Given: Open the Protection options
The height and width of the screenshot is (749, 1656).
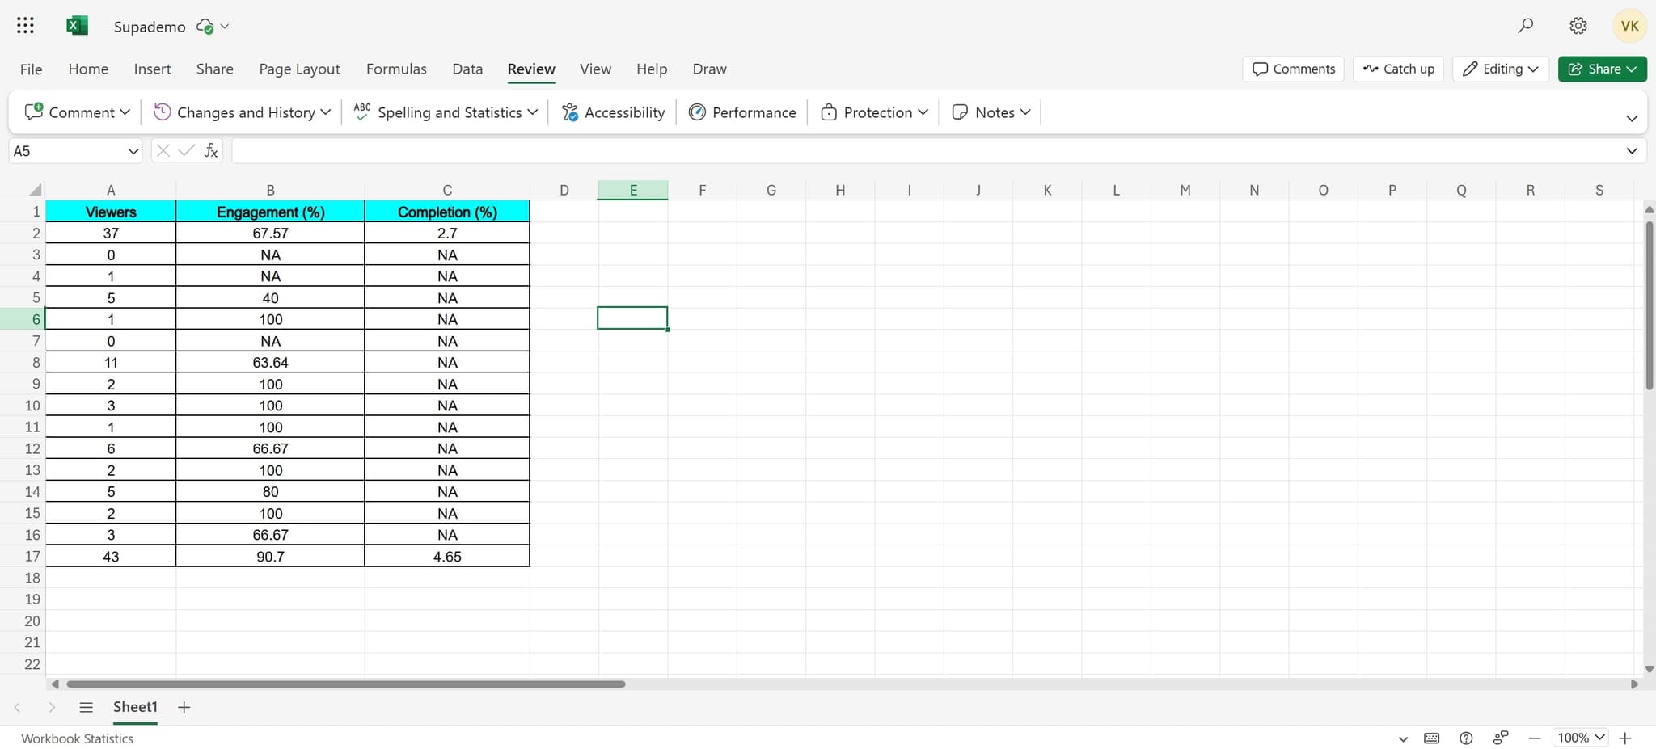Looking at the screenshot, I should tap(872, 112).
